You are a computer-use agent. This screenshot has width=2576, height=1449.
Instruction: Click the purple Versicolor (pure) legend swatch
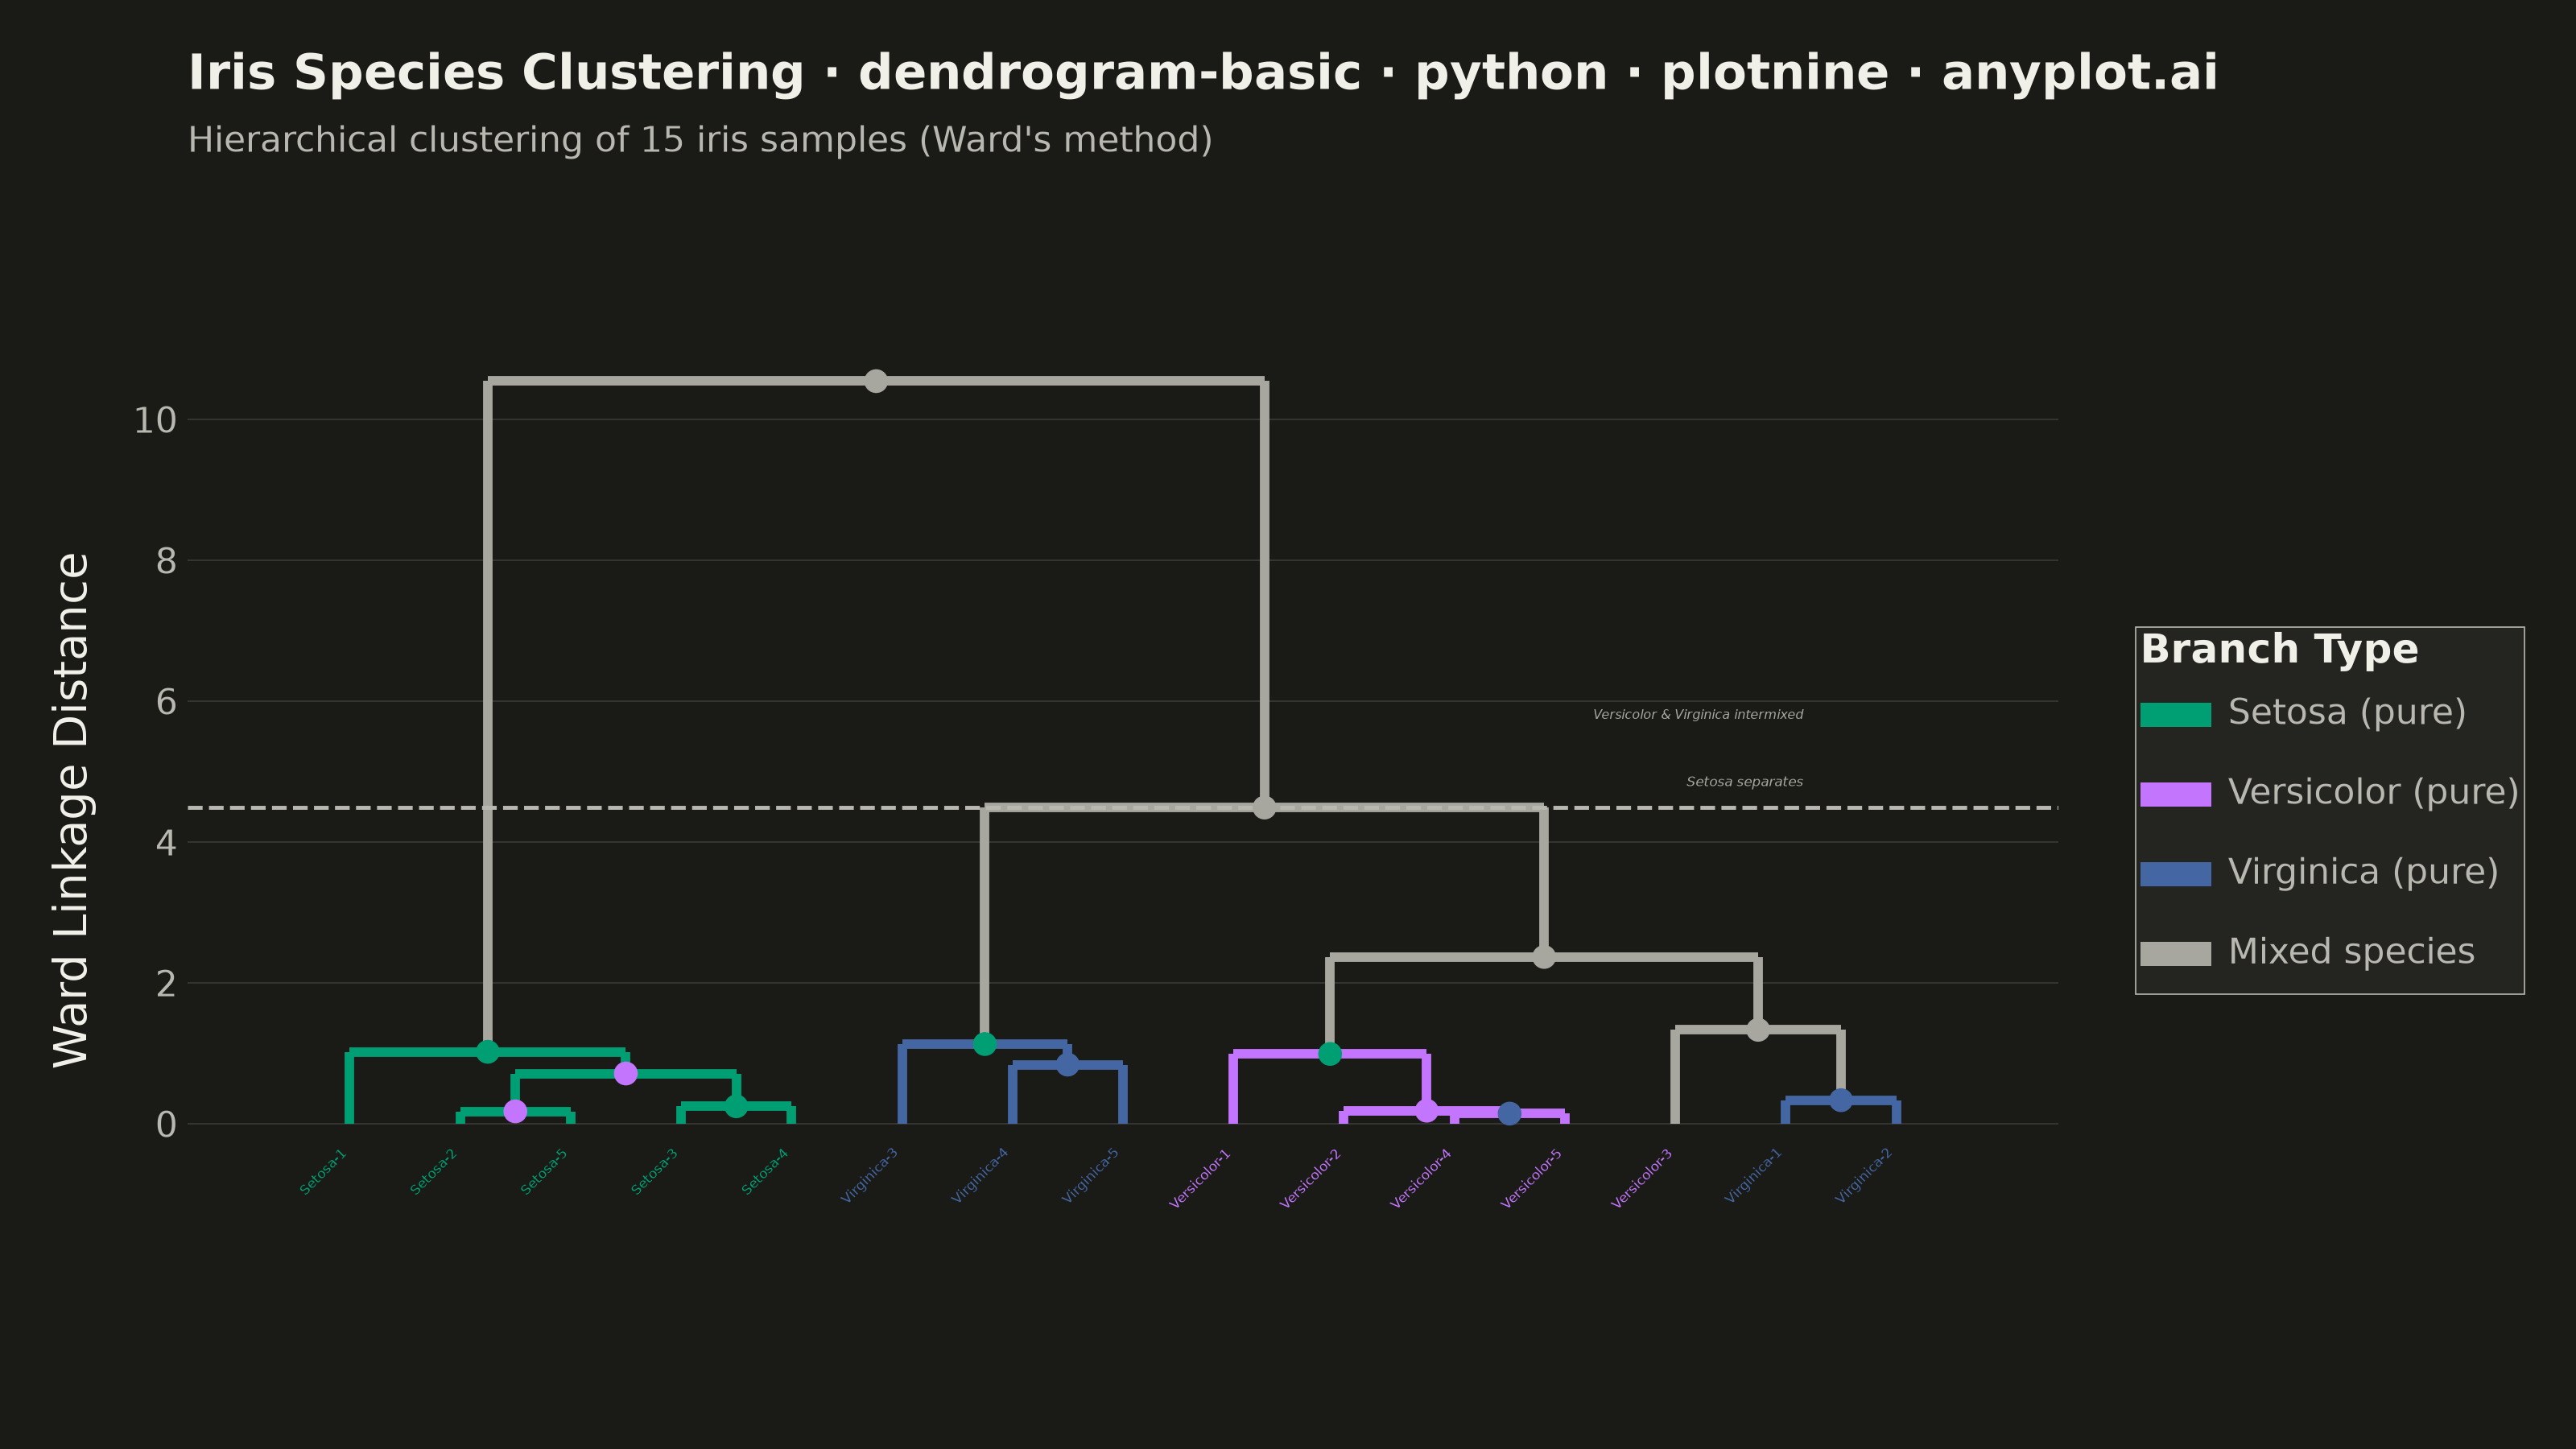[x=2175, y=794]
